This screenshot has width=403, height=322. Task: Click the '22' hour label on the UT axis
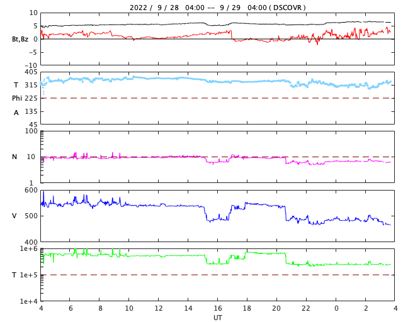pos(306,308)
